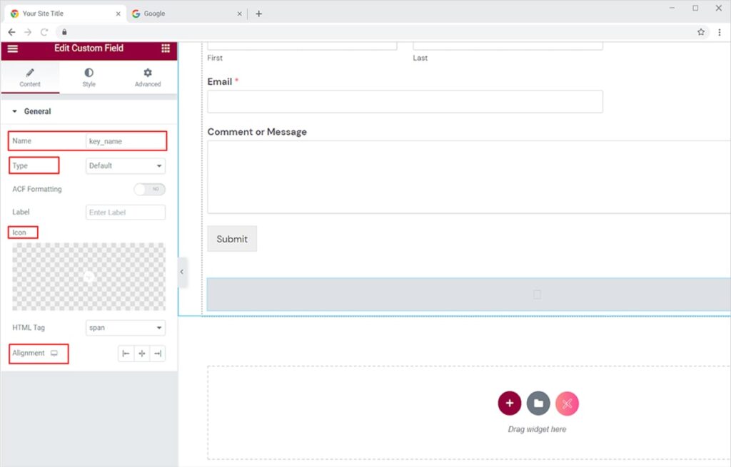Toggle the ACF Formatting switch
The height and width of the screenshot is (467, 731).
[149, 189]
